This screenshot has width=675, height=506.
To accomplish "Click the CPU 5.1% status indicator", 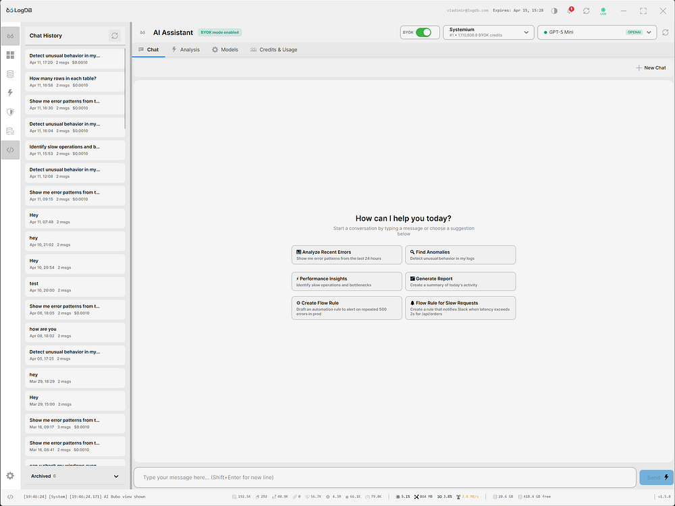I will (403, 497).
